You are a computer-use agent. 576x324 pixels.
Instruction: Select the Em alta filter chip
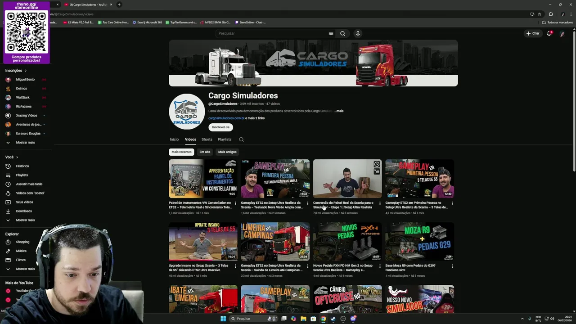click(205, 152)
